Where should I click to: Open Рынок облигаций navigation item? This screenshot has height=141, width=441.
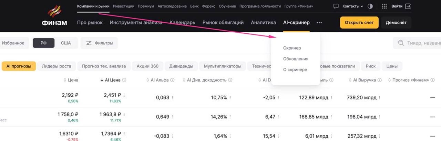tap(223, 23)
